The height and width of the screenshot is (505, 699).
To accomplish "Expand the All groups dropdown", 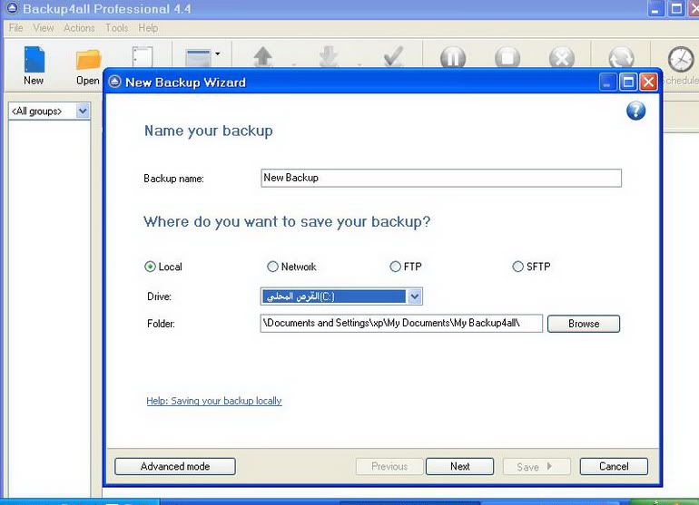I will pyautogui.click(x=83, y=111).
